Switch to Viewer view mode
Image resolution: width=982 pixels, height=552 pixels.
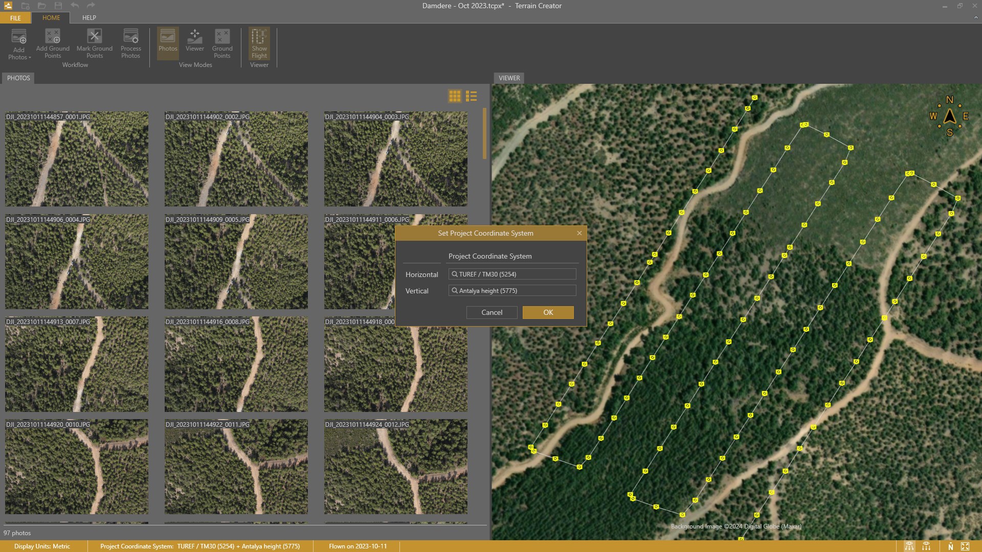coord(194,41)
